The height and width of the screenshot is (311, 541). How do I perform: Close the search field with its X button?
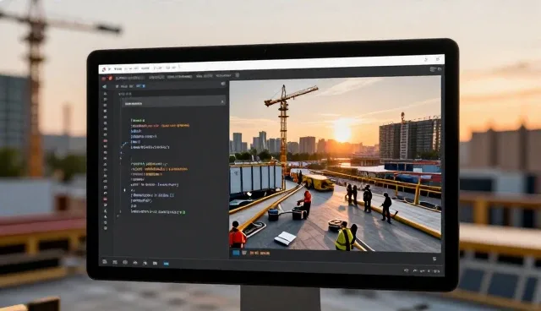pyautogui.click(x=222, y=101)
